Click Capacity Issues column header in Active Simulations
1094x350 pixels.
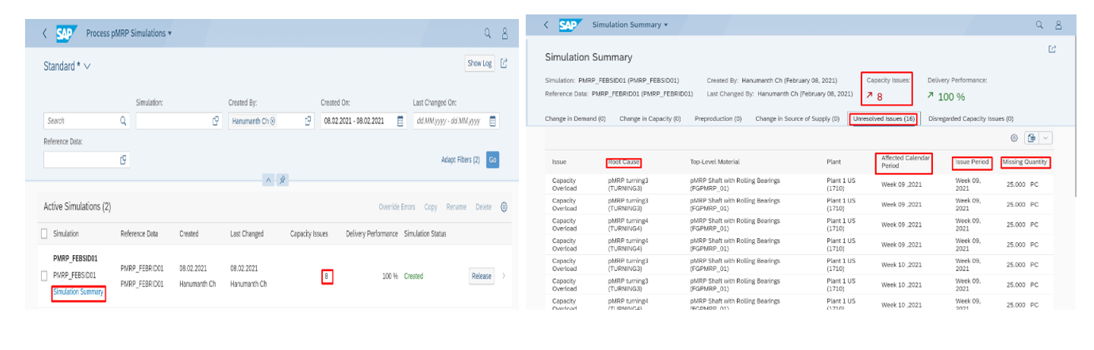pyautogui.click(x=309, y=234)
